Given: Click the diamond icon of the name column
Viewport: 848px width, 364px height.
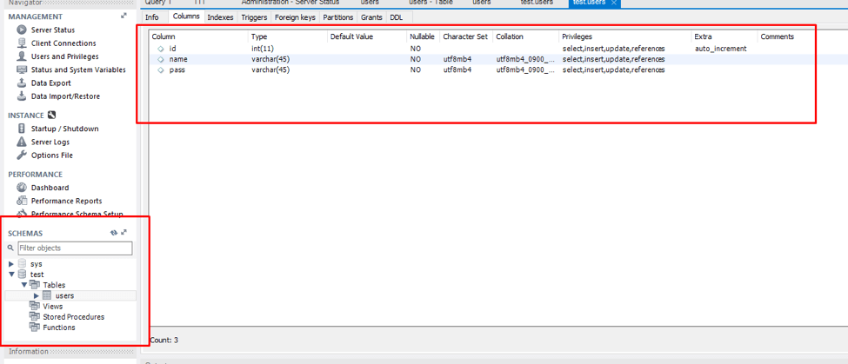Looking at the screenshot, I should coord(161,59).
